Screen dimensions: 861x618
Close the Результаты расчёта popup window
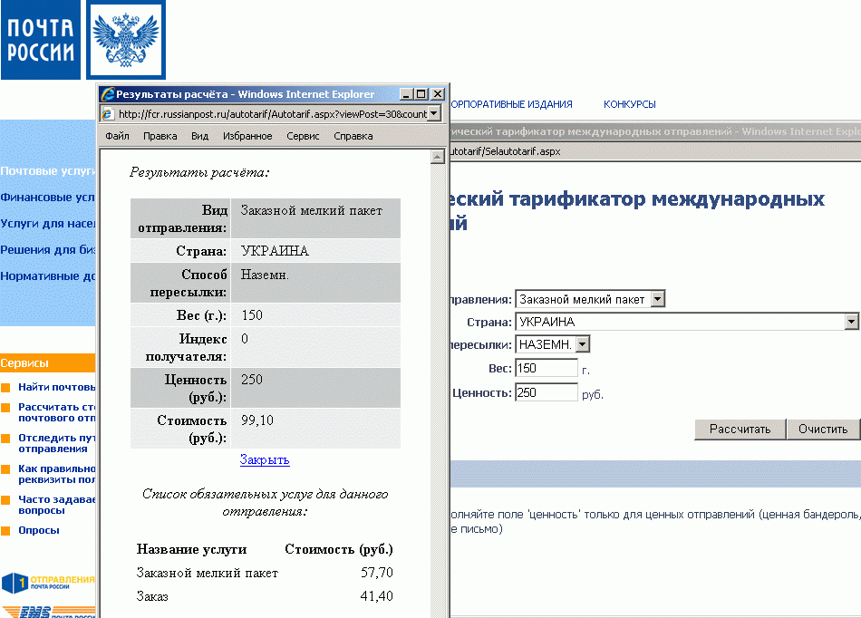pos(438,94)
